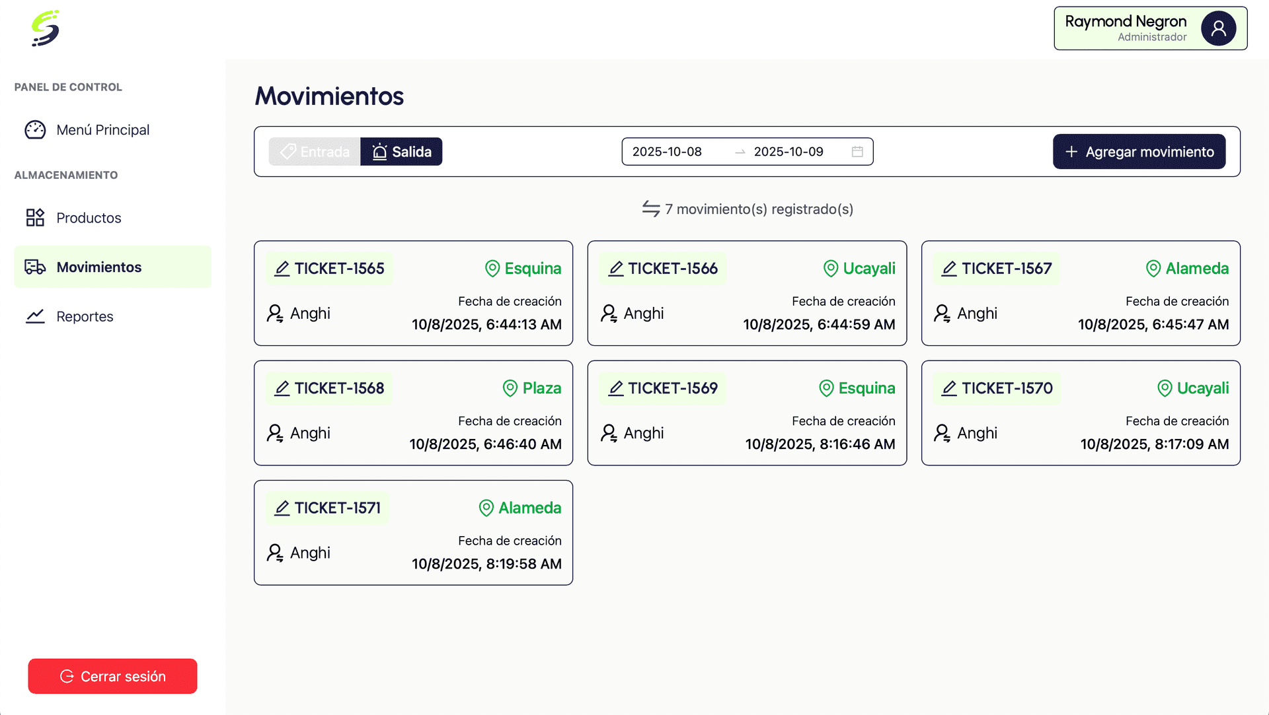Screen dimensions: 1269x715
Task: Click the edit pencil icon on TICKET-1565
Action: (x=282, y=269)
